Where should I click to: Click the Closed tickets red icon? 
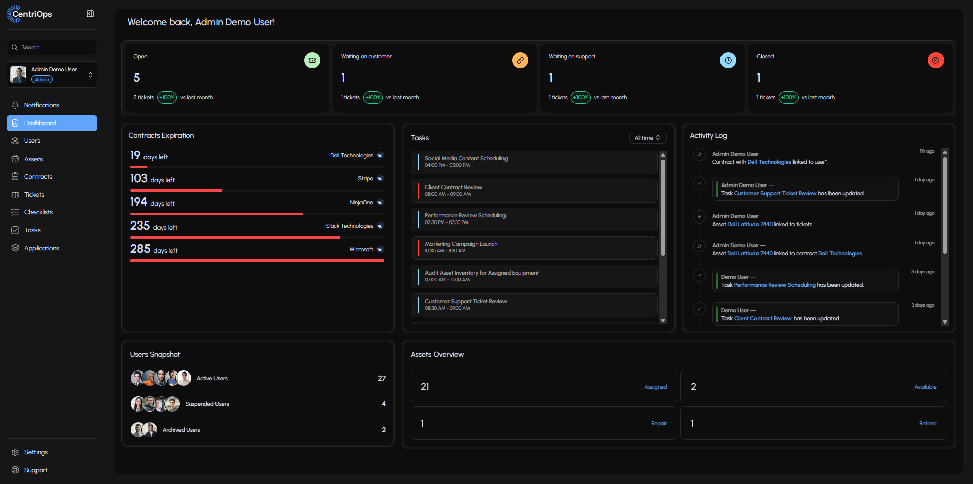click(935, 60)
